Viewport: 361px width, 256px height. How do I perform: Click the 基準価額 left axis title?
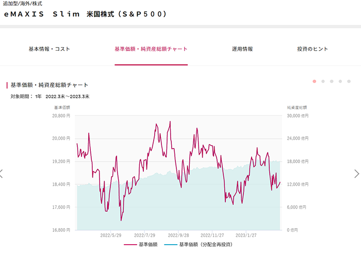pyautogui.click(x=62, y=107)
